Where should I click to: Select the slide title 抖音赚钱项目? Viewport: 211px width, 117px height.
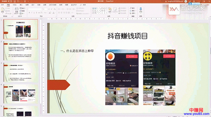[x=127, y=36]
